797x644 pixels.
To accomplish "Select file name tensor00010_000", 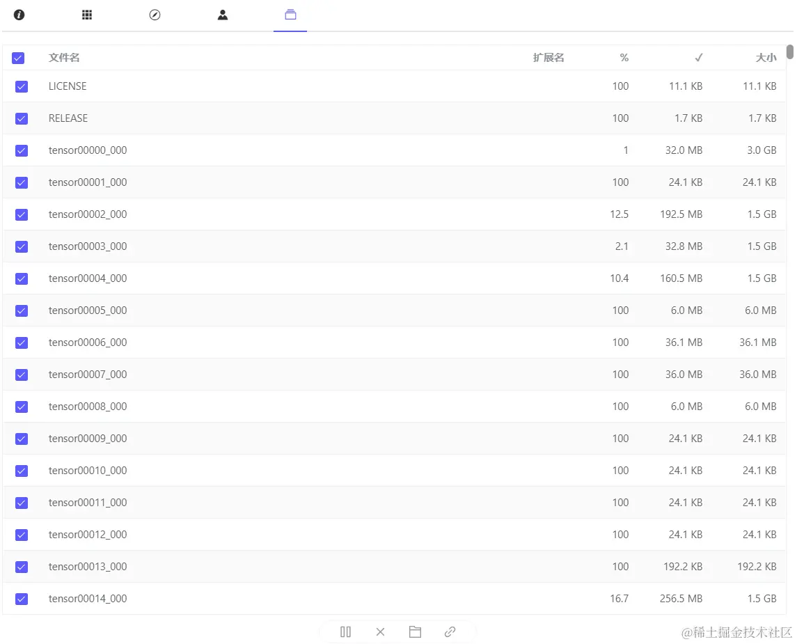I will point(88,471).
